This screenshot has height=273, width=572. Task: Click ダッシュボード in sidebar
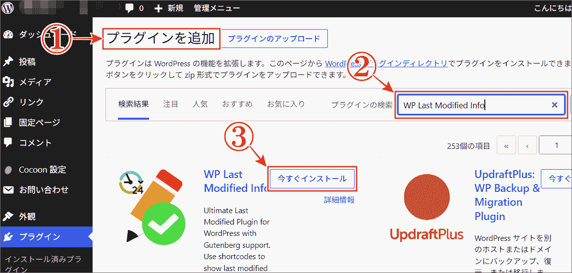[48, 35]
